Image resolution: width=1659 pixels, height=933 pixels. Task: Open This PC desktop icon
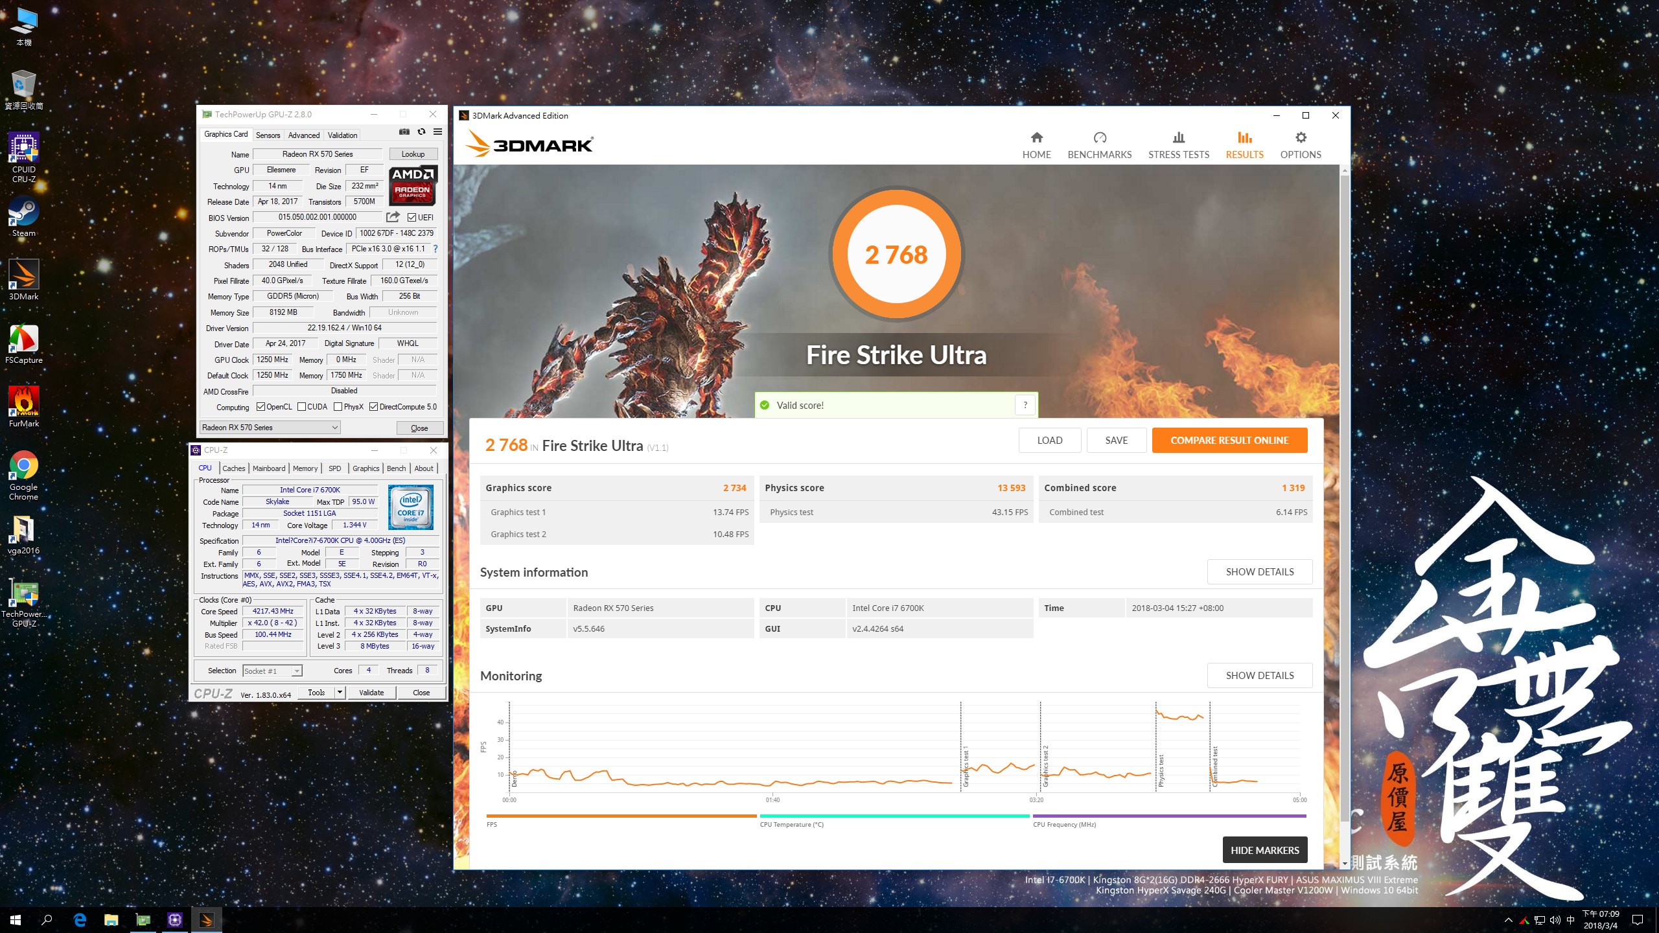point(24,27)
